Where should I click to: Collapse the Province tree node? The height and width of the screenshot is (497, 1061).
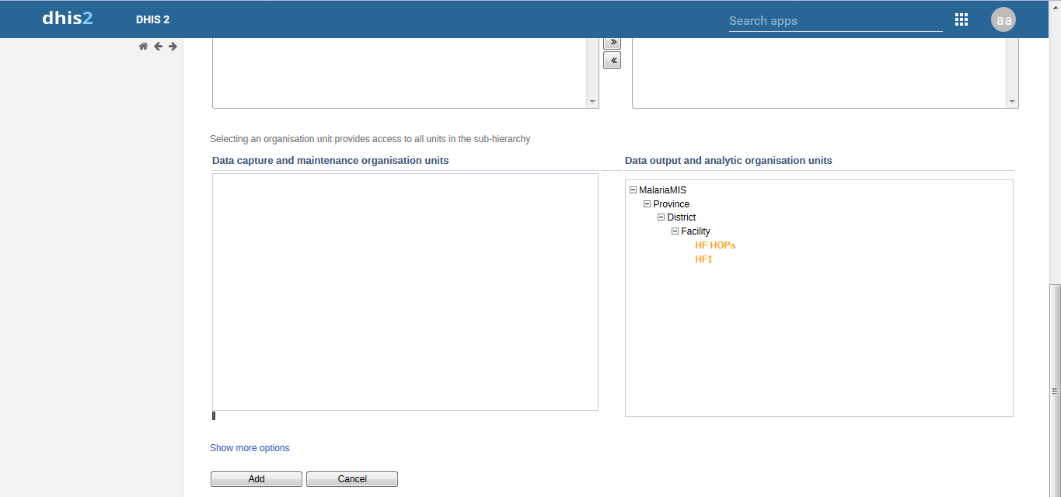(x=647, y=204)
